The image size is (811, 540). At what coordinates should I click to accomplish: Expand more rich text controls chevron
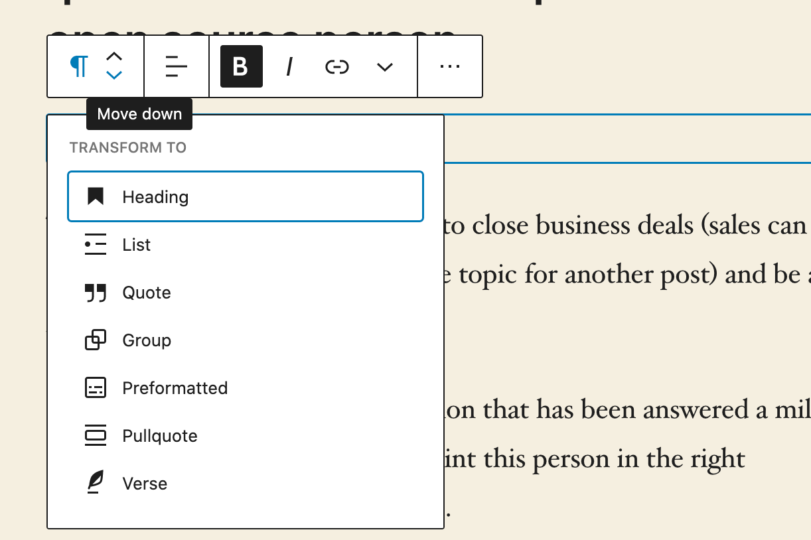[x=385, y=66]
